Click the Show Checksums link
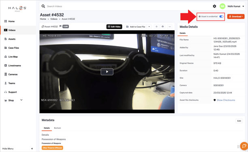 click(x=226, y=100)
